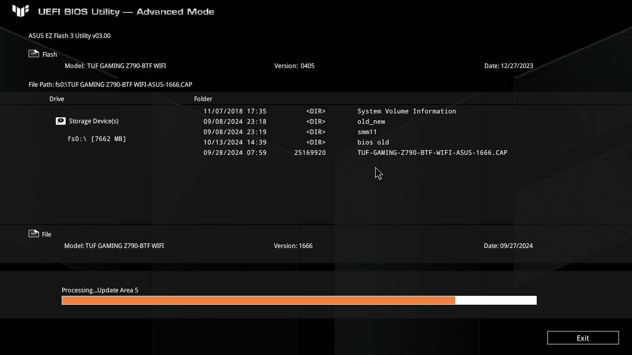
Task: Click the Storage Device(s) disk icon
Action: point(61,121)
